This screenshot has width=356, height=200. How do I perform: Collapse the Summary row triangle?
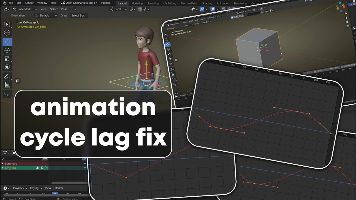click(3, 164)
